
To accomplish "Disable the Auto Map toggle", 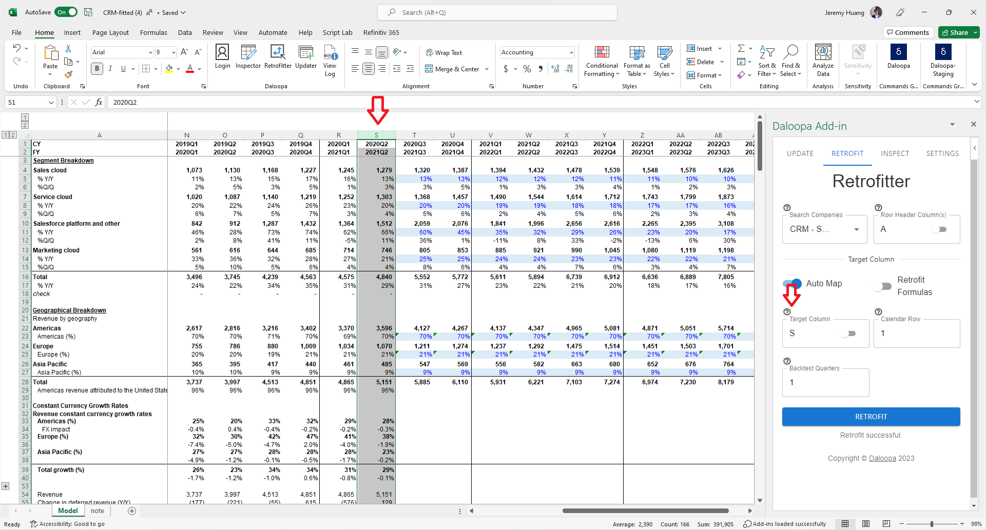I will tap(792, 284).
